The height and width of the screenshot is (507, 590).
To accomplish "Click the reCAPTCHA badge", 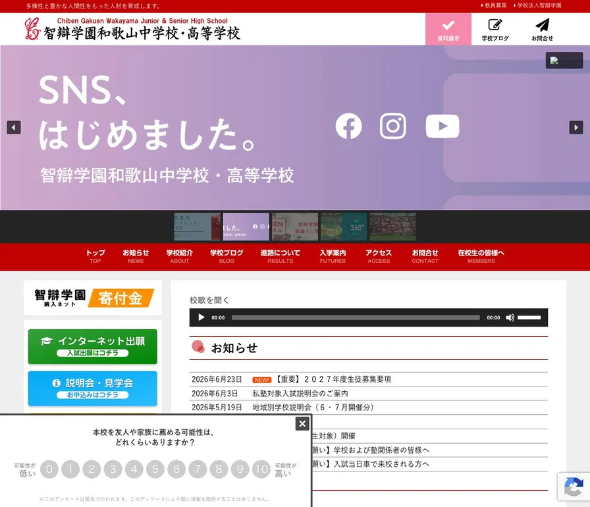I will coord(574,487).
